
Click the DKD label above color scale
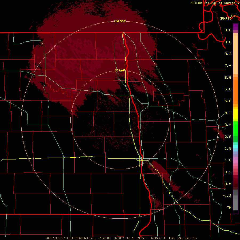(x=234, y=16)
